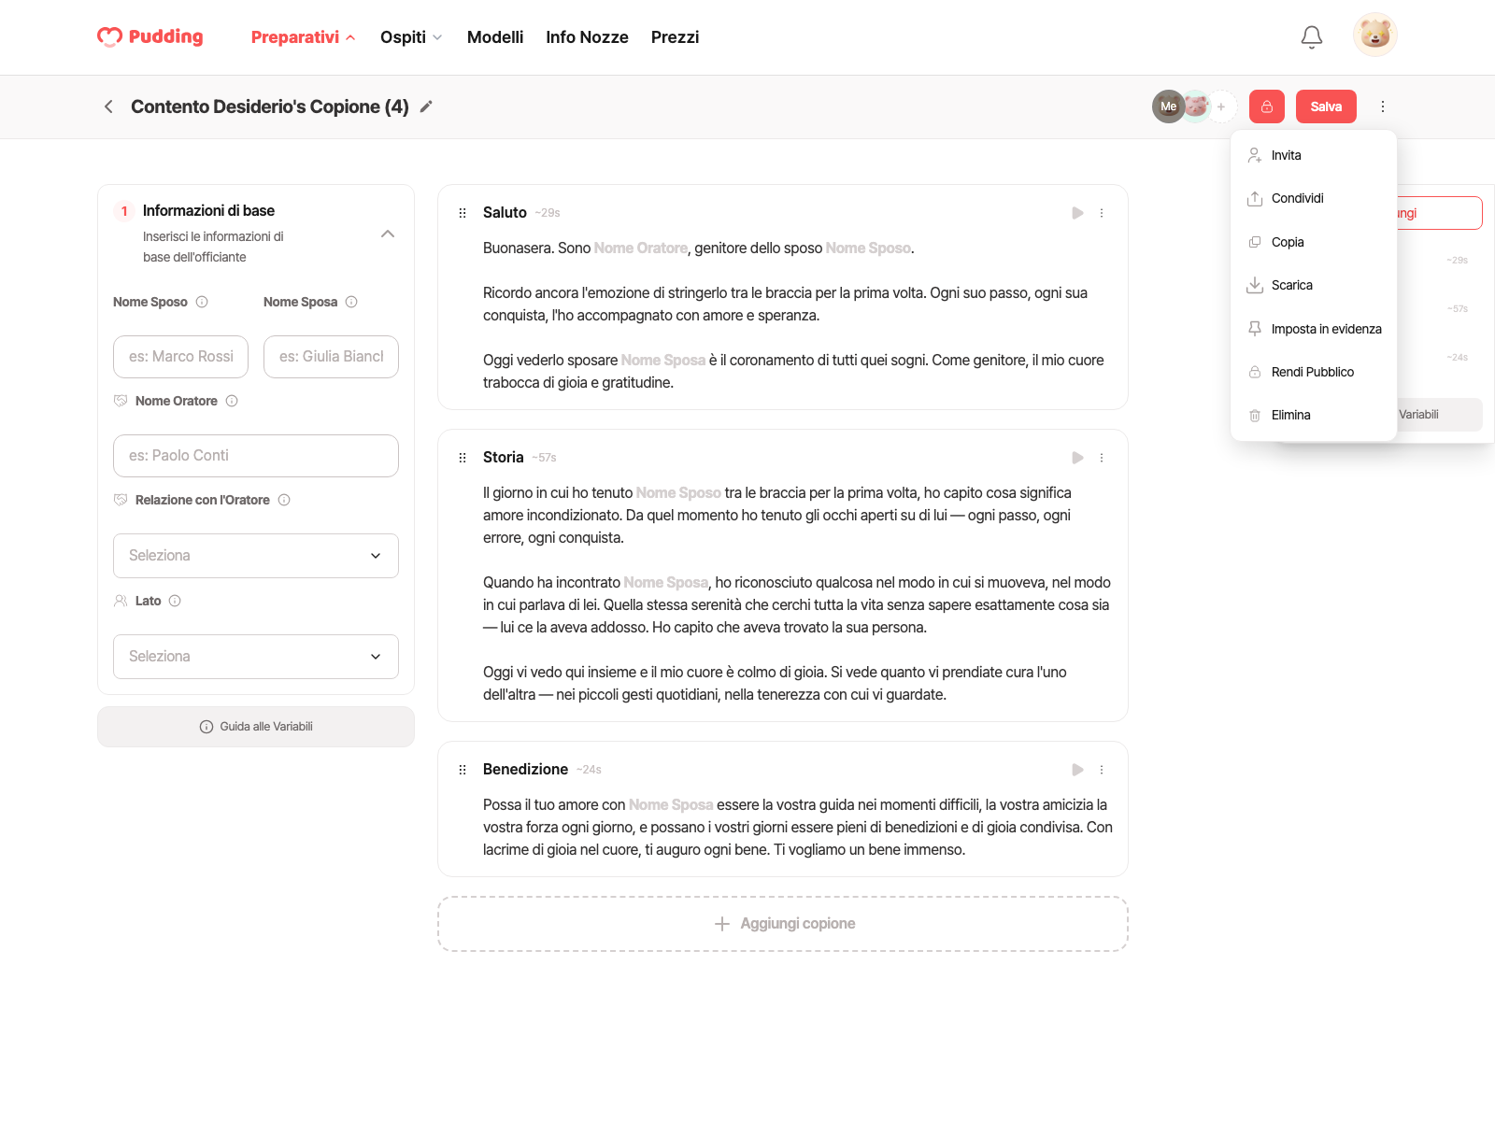
Task: Select Rendi Pubblico menu entry
Action: pyautogui.click(x=1314, y=372)
